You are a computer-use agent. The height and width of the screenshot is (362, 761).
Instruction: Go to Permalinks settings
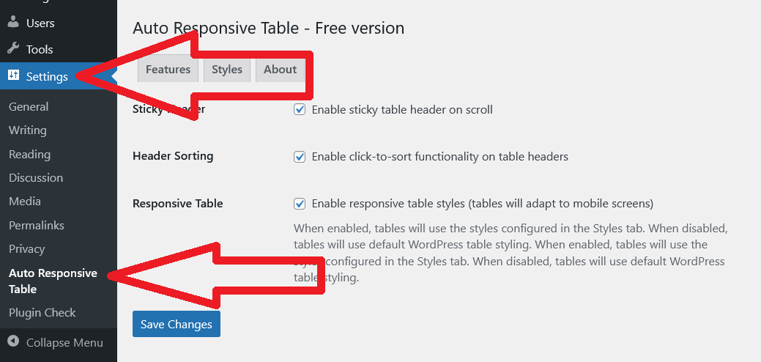click(x=37, y=225)
